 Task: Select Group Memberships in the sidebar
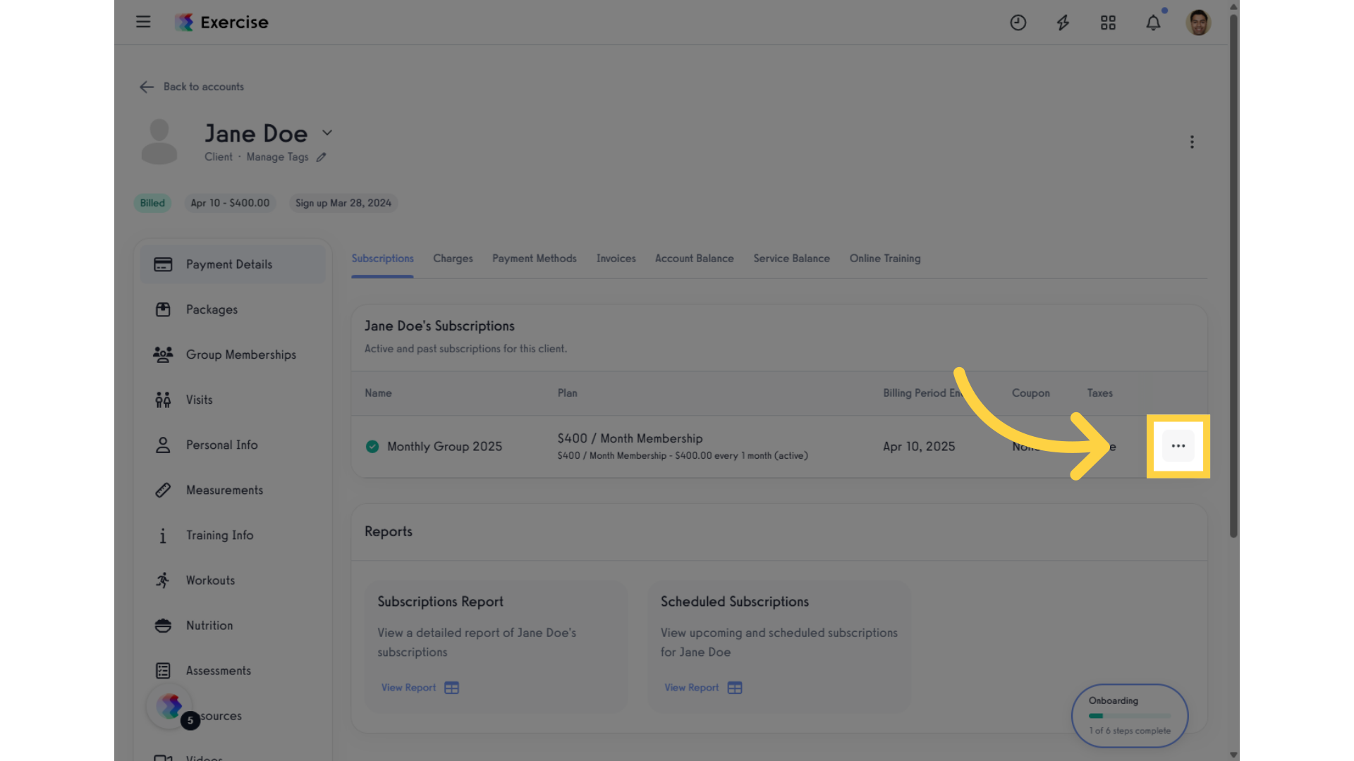click(233, 354)
